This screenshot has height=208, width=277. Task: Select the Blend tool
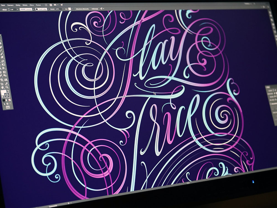click(5, 75)
